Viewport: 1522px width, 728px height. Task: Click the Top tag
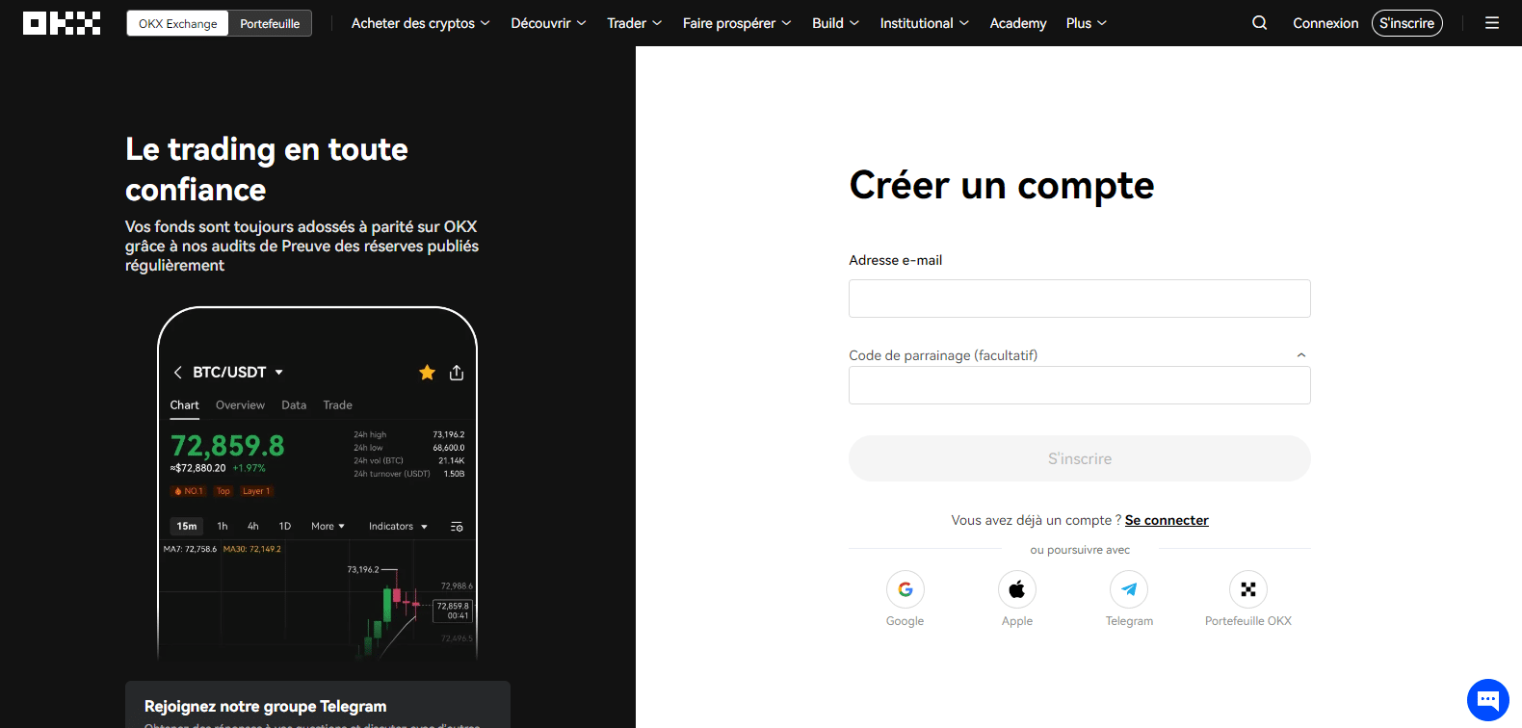point(223,491)
